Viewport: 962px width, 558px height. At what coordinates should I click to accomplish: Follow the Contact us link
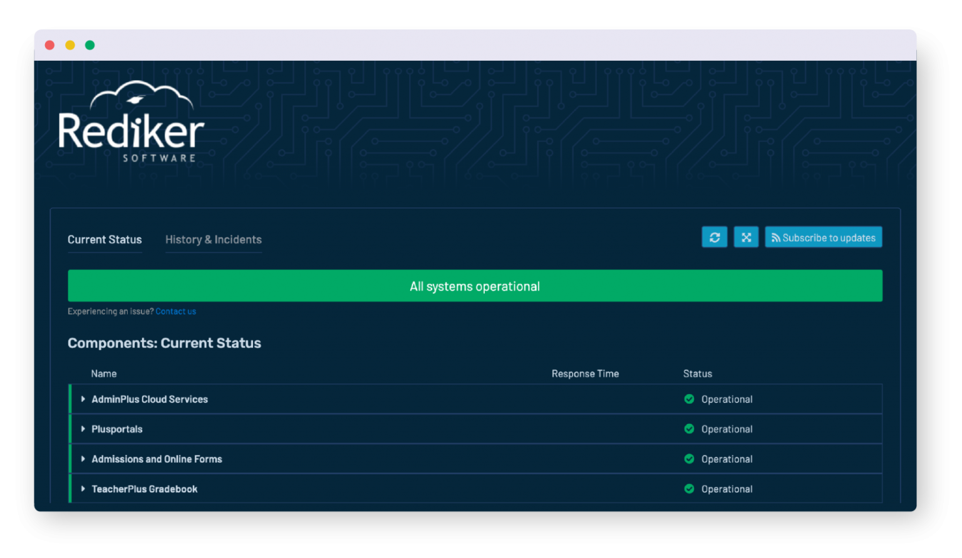click(x=175, y=311)
